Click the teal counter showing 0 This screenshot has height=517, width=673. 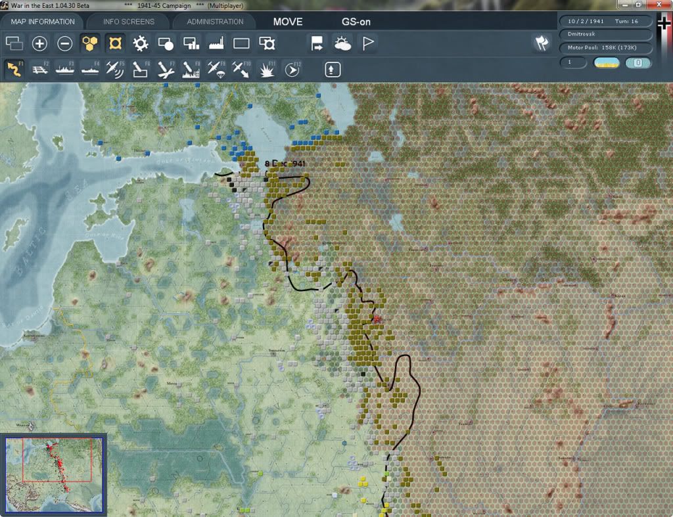pyautogui.click(x=638, y=63)
